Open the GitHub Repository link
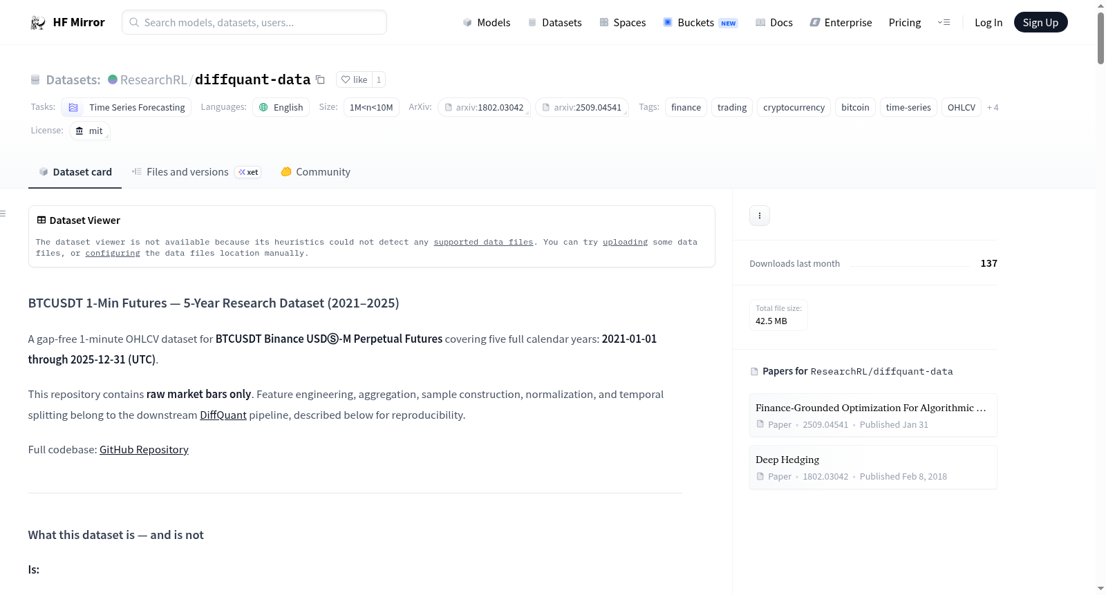 coord(144,449)
